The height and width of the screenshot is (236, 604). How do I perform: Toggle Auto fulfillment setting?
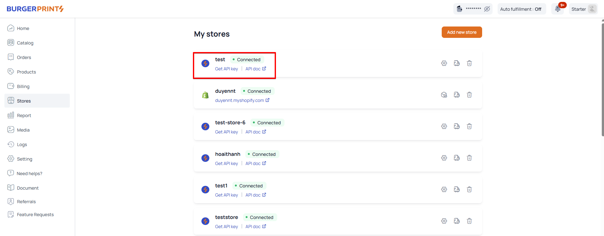point(521,9)
